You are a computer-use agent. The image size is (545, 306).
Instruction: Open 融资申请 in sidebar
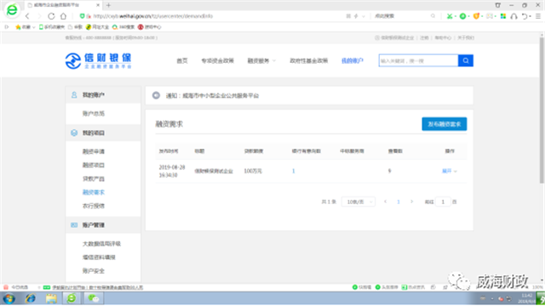(94, 151)
